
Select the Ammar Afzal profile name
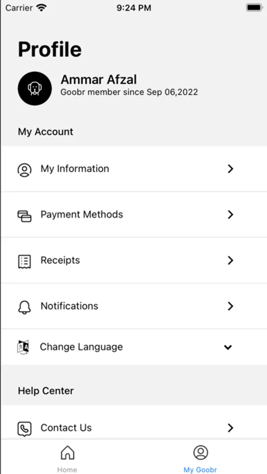(99, 80)
